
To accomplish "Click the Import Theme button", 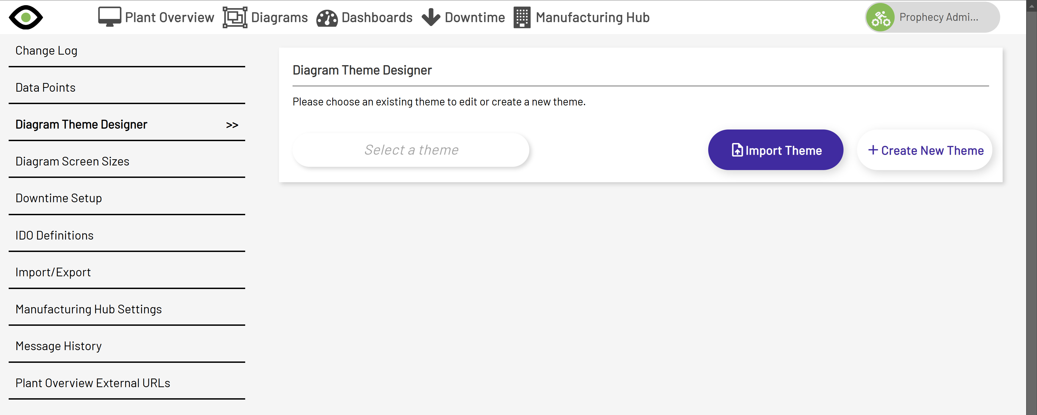I will point(775,150).
